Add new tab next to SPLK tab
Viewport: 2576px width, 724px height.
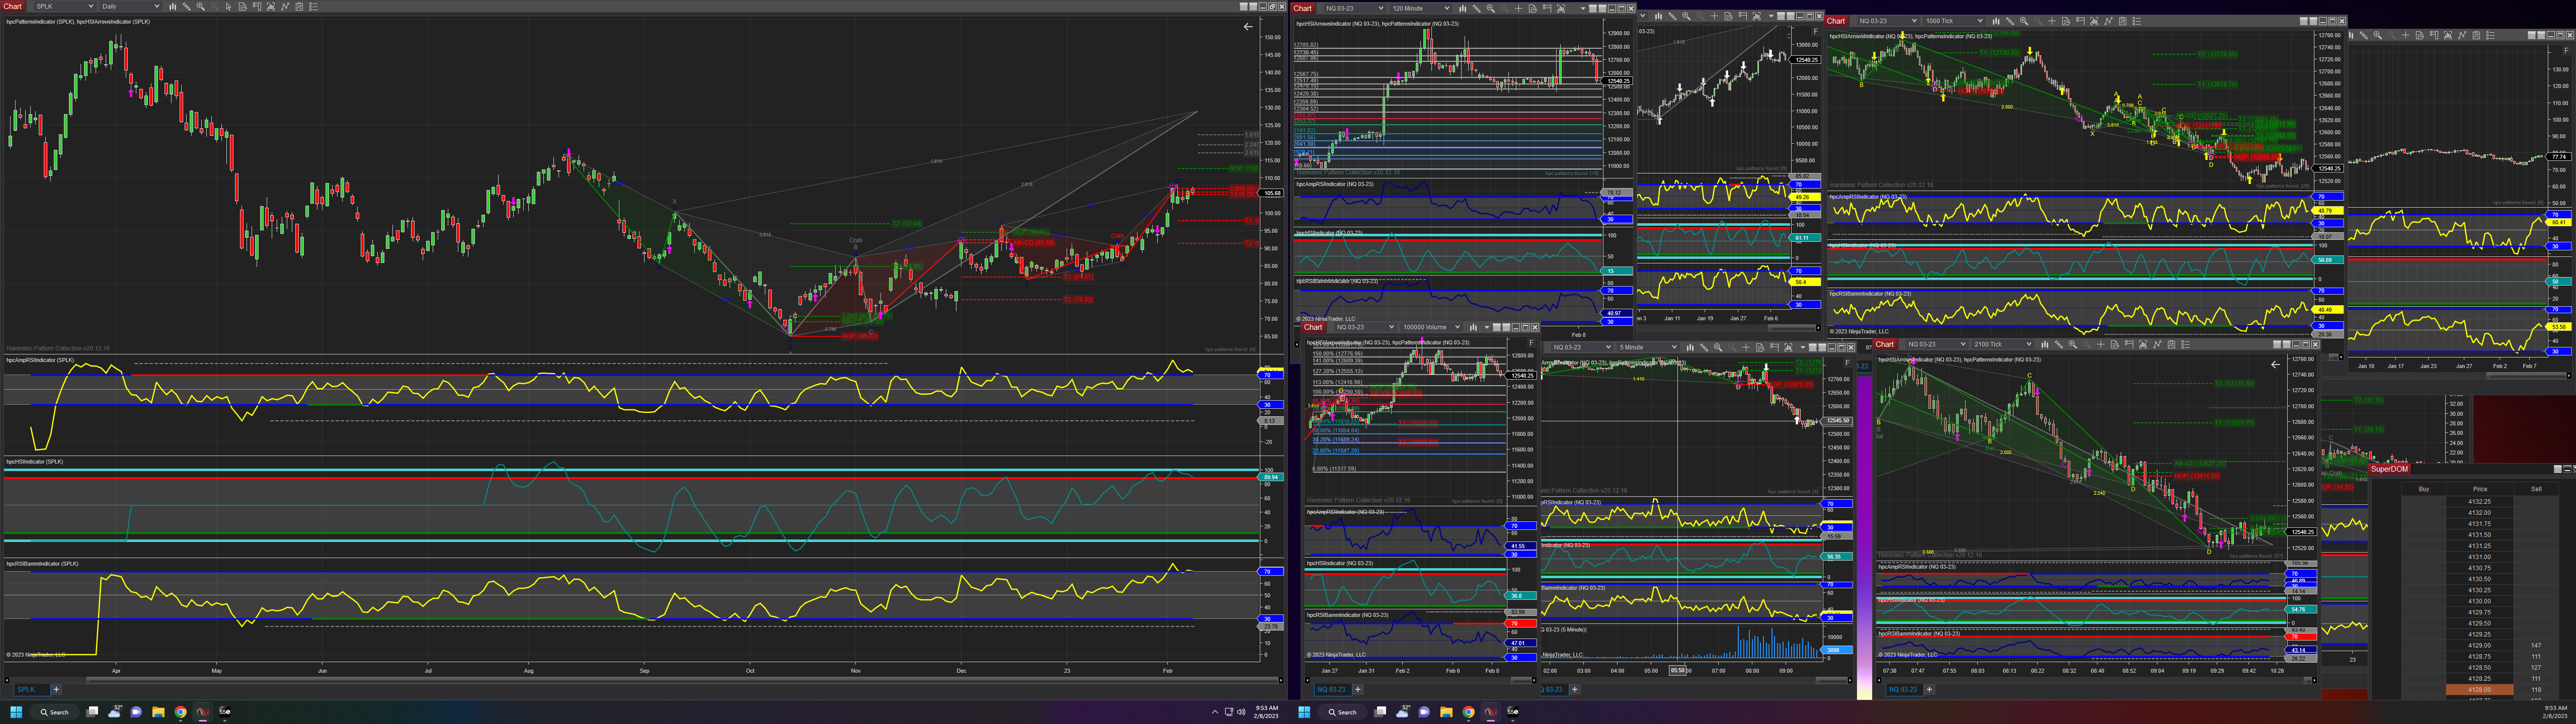56,689
